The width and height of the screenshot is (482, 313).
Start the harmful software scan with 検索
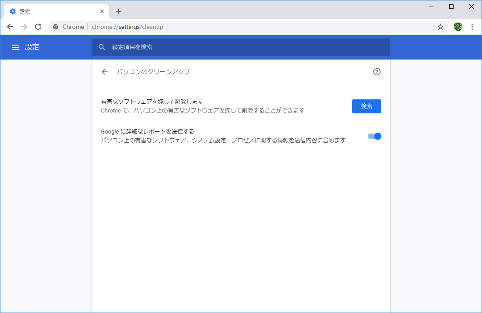366,106
